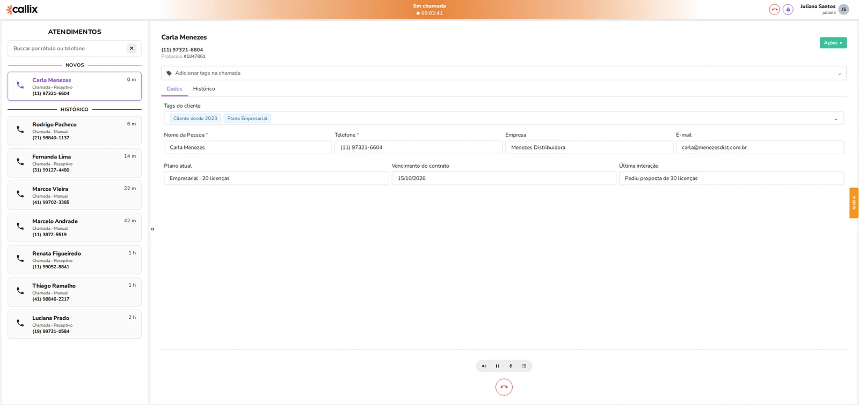Click the Última interação field
Screen dimensions: 859x405
pyautogui.click(x=731, y=178)
